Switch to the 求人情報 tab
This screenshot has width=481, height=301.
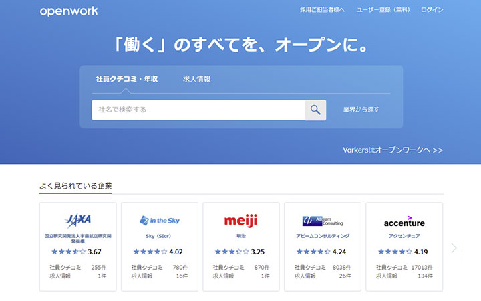click(x=196, y=79)
